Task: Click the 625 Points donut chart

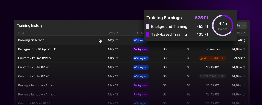Action: [222, 25]
